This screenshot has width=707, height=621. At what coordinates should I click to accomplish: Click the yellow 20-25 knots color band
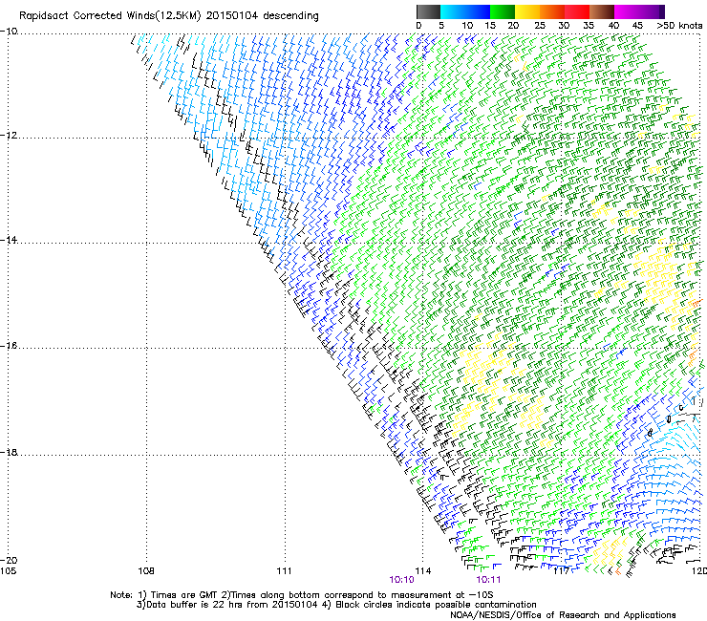tap(527, 11)
